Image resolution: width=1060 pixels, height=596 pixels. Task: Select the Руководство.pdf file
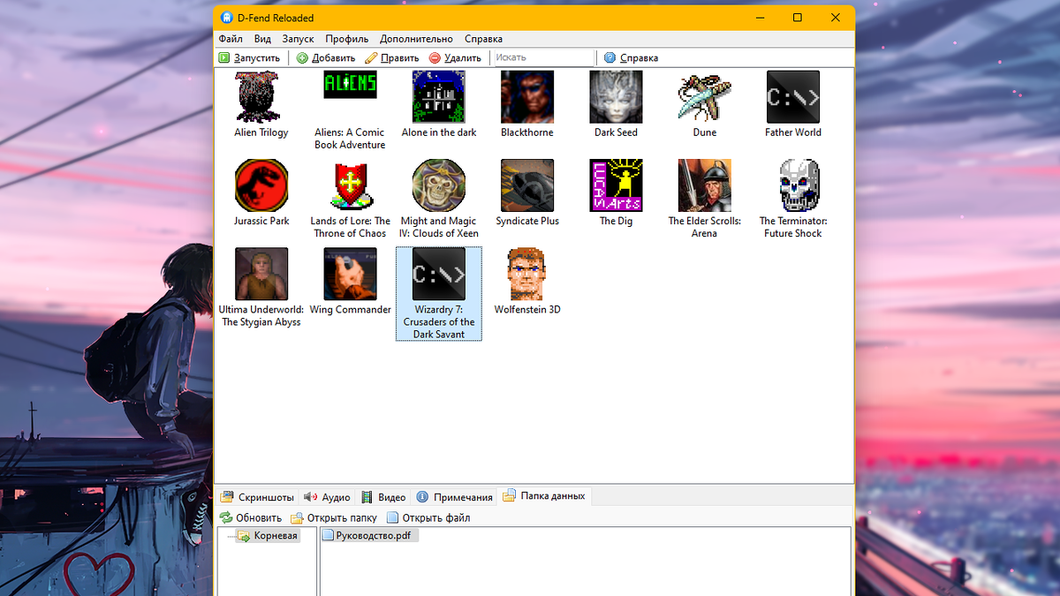point(368,535)
